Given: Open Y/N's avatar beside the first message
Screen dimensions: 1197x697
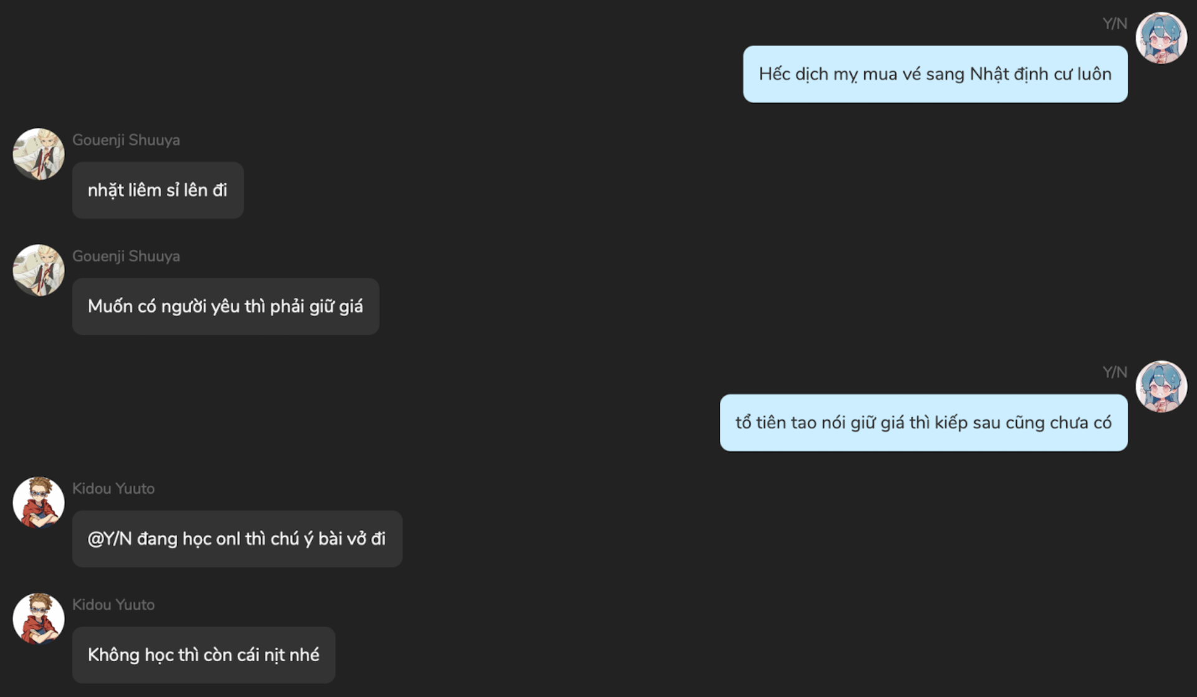Looking at the screenshot, I should tap(1161, 38).
